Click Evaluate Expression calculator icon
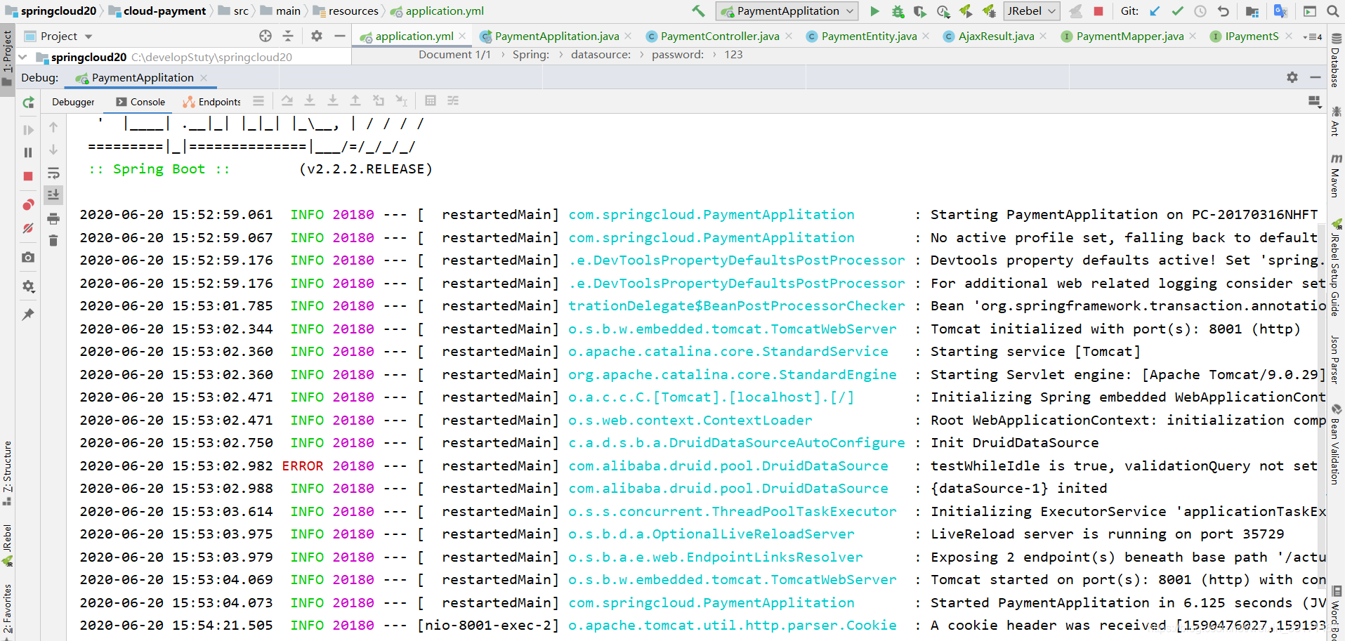 431,101
